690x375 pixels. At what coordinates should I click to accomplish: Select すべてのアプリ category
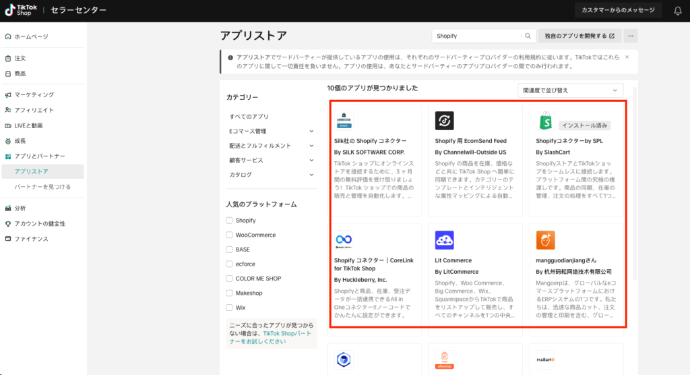click(x=249, y=117)
